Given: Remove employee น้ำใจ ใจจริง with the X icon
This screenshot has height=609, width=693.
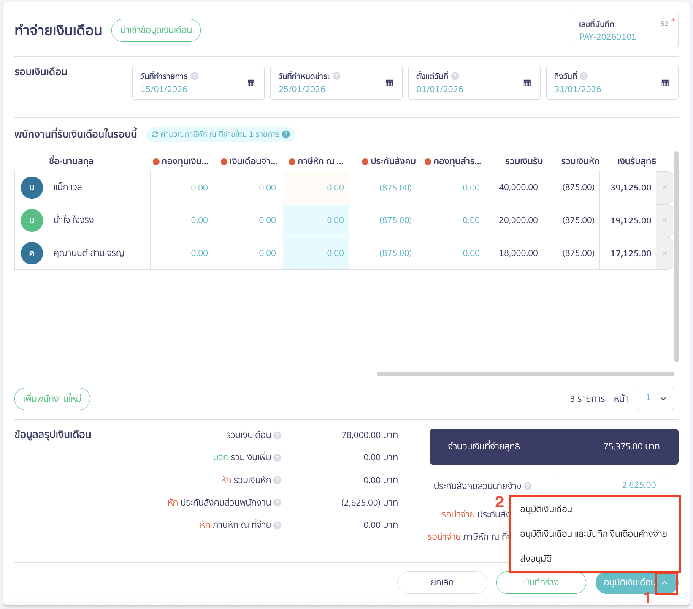Looking at the screenshot, I should (x=664, y=220).
